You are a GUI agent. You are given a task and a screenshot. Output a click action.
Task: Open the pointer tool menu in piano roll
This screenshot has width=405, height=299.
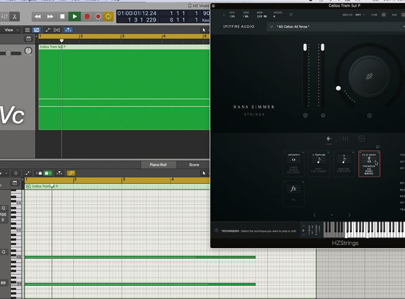205,173
